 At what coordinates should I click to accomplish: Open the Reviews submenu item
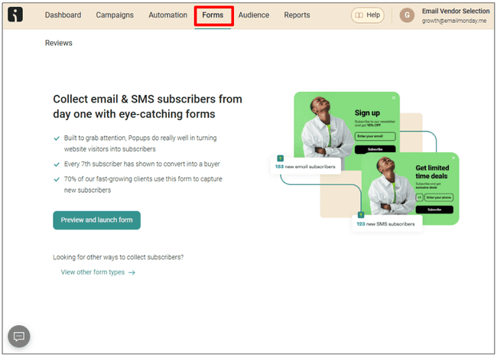(59, 44)
